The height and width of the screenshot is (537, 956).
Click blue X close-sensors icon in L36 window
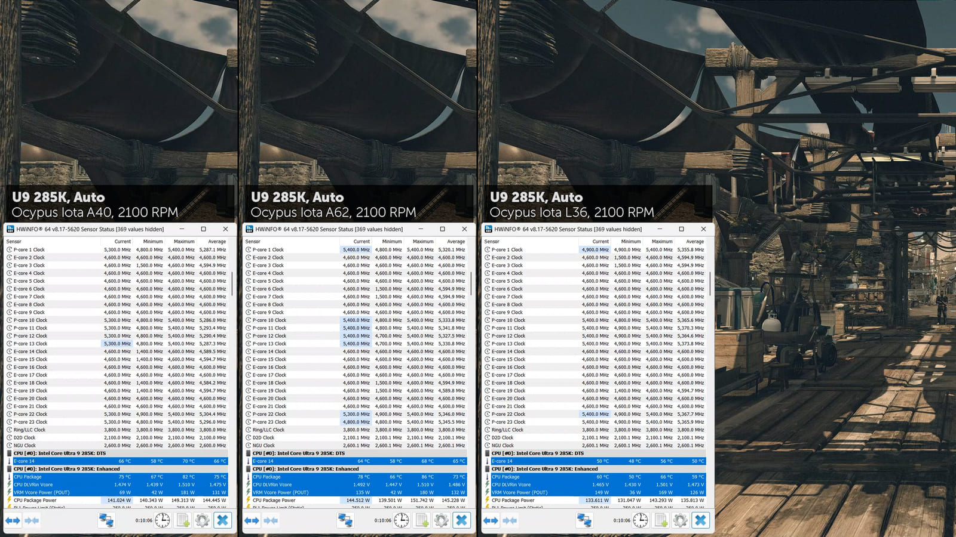(x=700, y=520)
